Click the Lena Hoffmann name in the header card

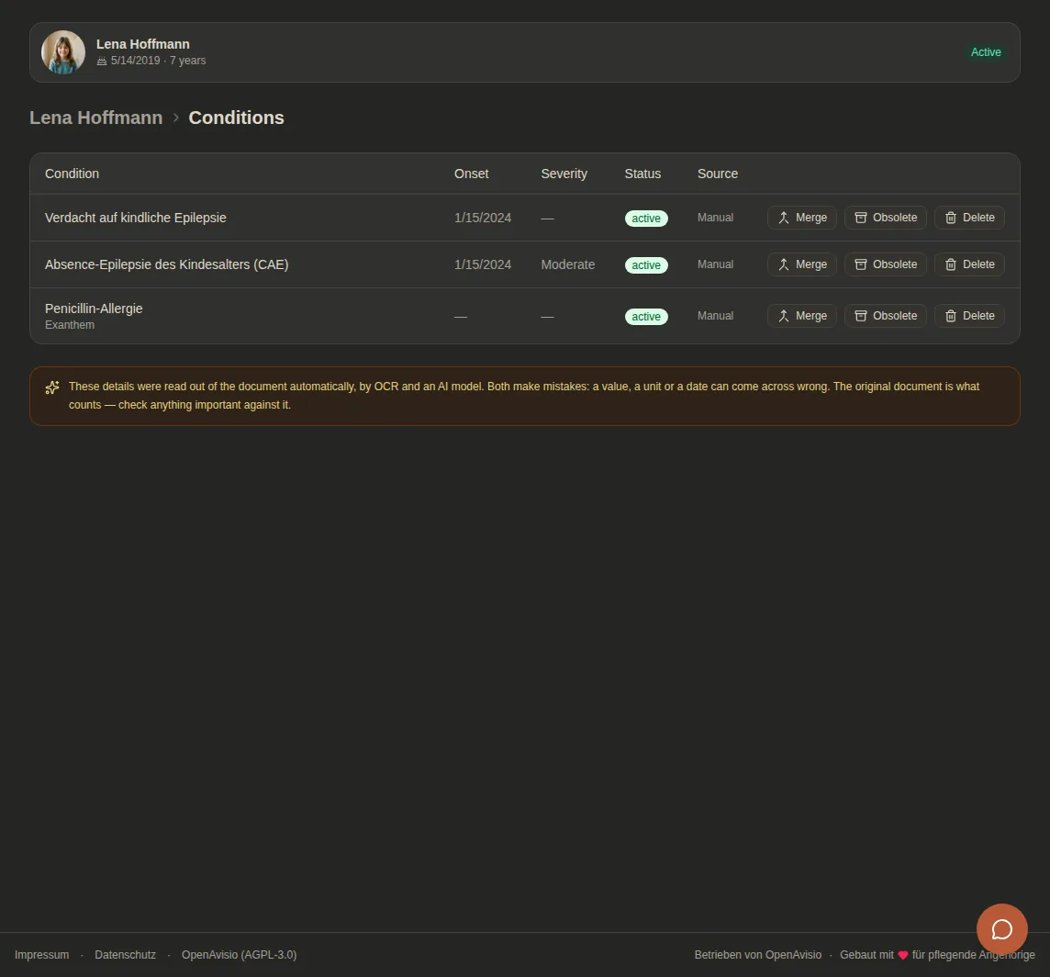tap(142, 44)
